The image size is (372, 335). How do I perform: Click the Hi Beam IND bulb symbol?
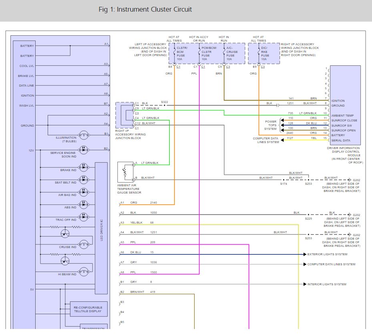click(x=83, y=271)
